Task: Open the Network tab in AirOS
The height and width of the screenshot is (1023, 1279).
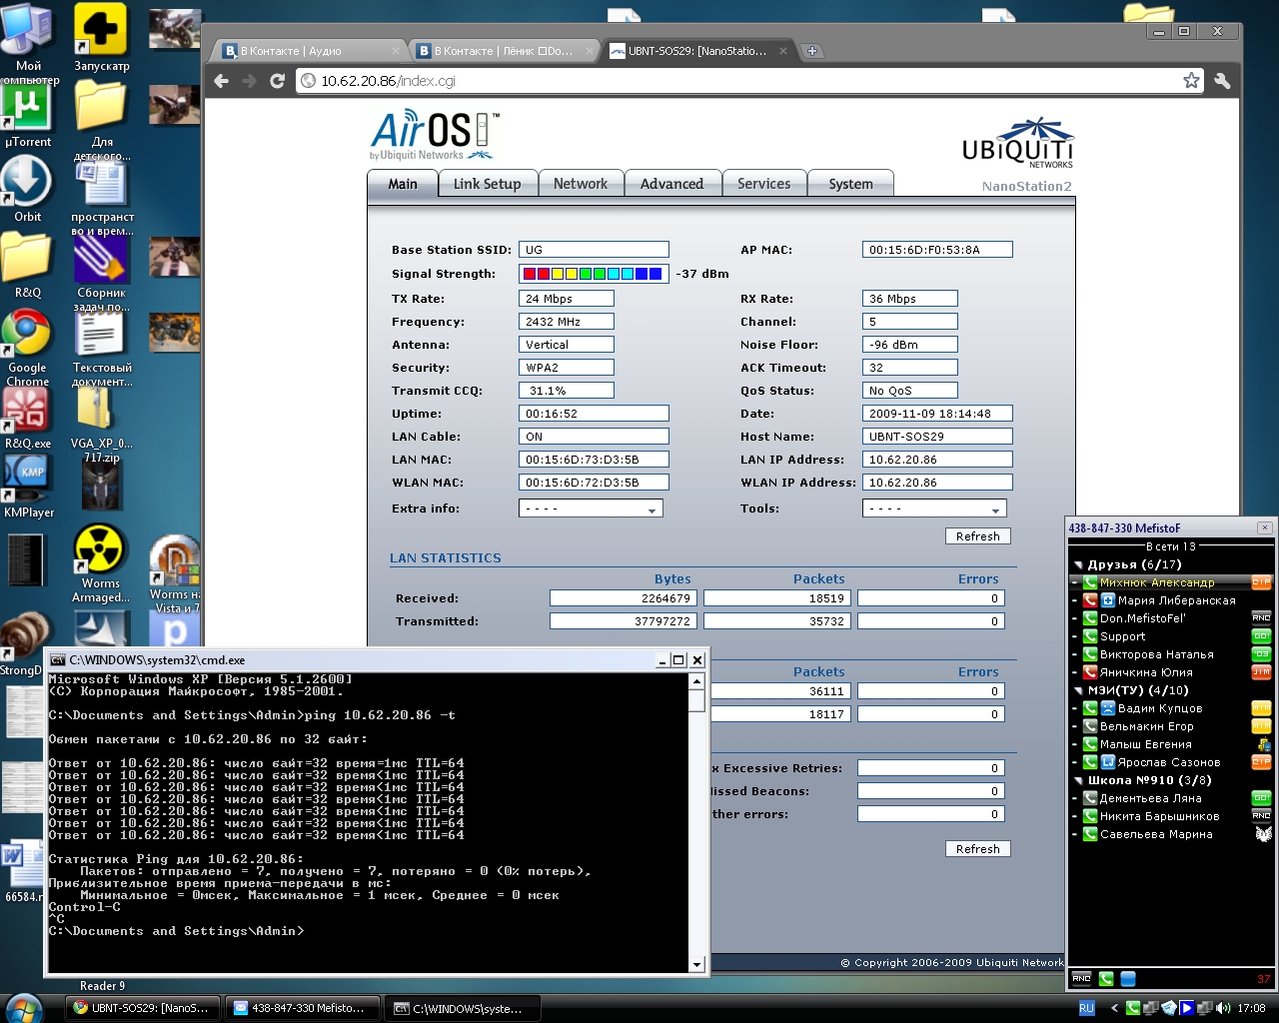Action: [x=581, y=184]
